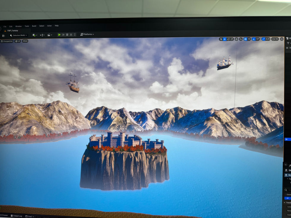
Task: Open the grid snap value 10
Action: [249, 39]
